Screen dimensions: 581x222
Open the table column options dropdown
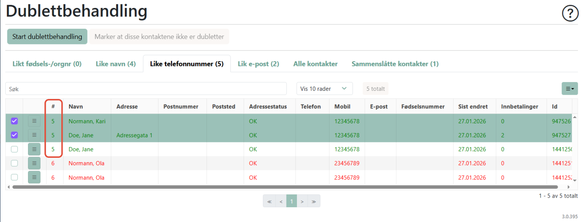[x=569, y=89]
